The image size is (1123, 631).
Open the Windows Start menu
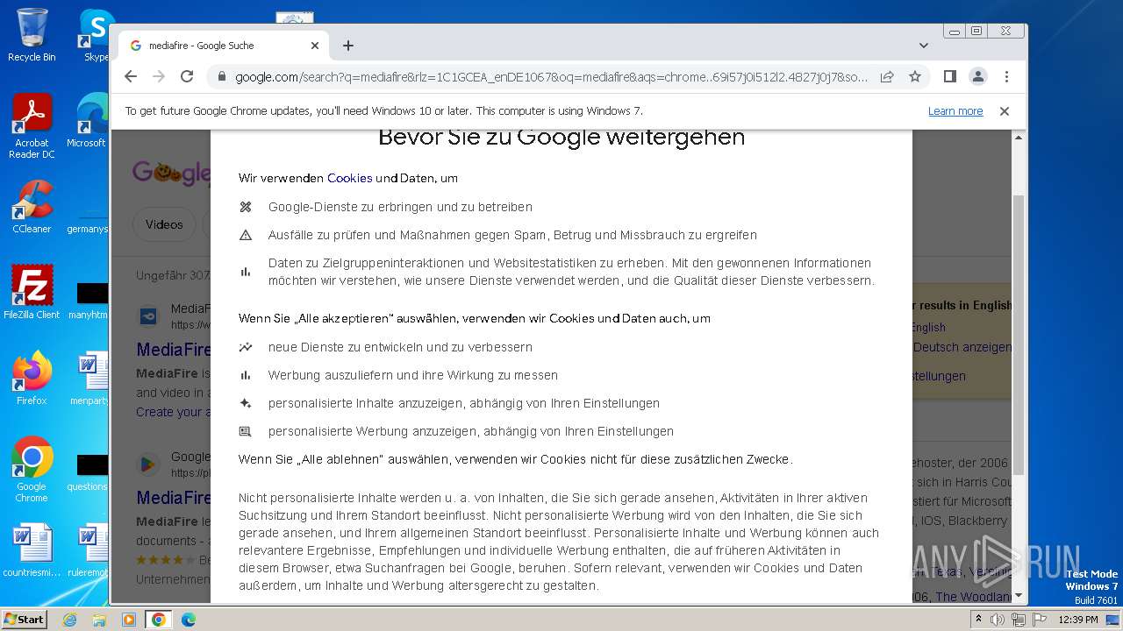tap(25, 619)
